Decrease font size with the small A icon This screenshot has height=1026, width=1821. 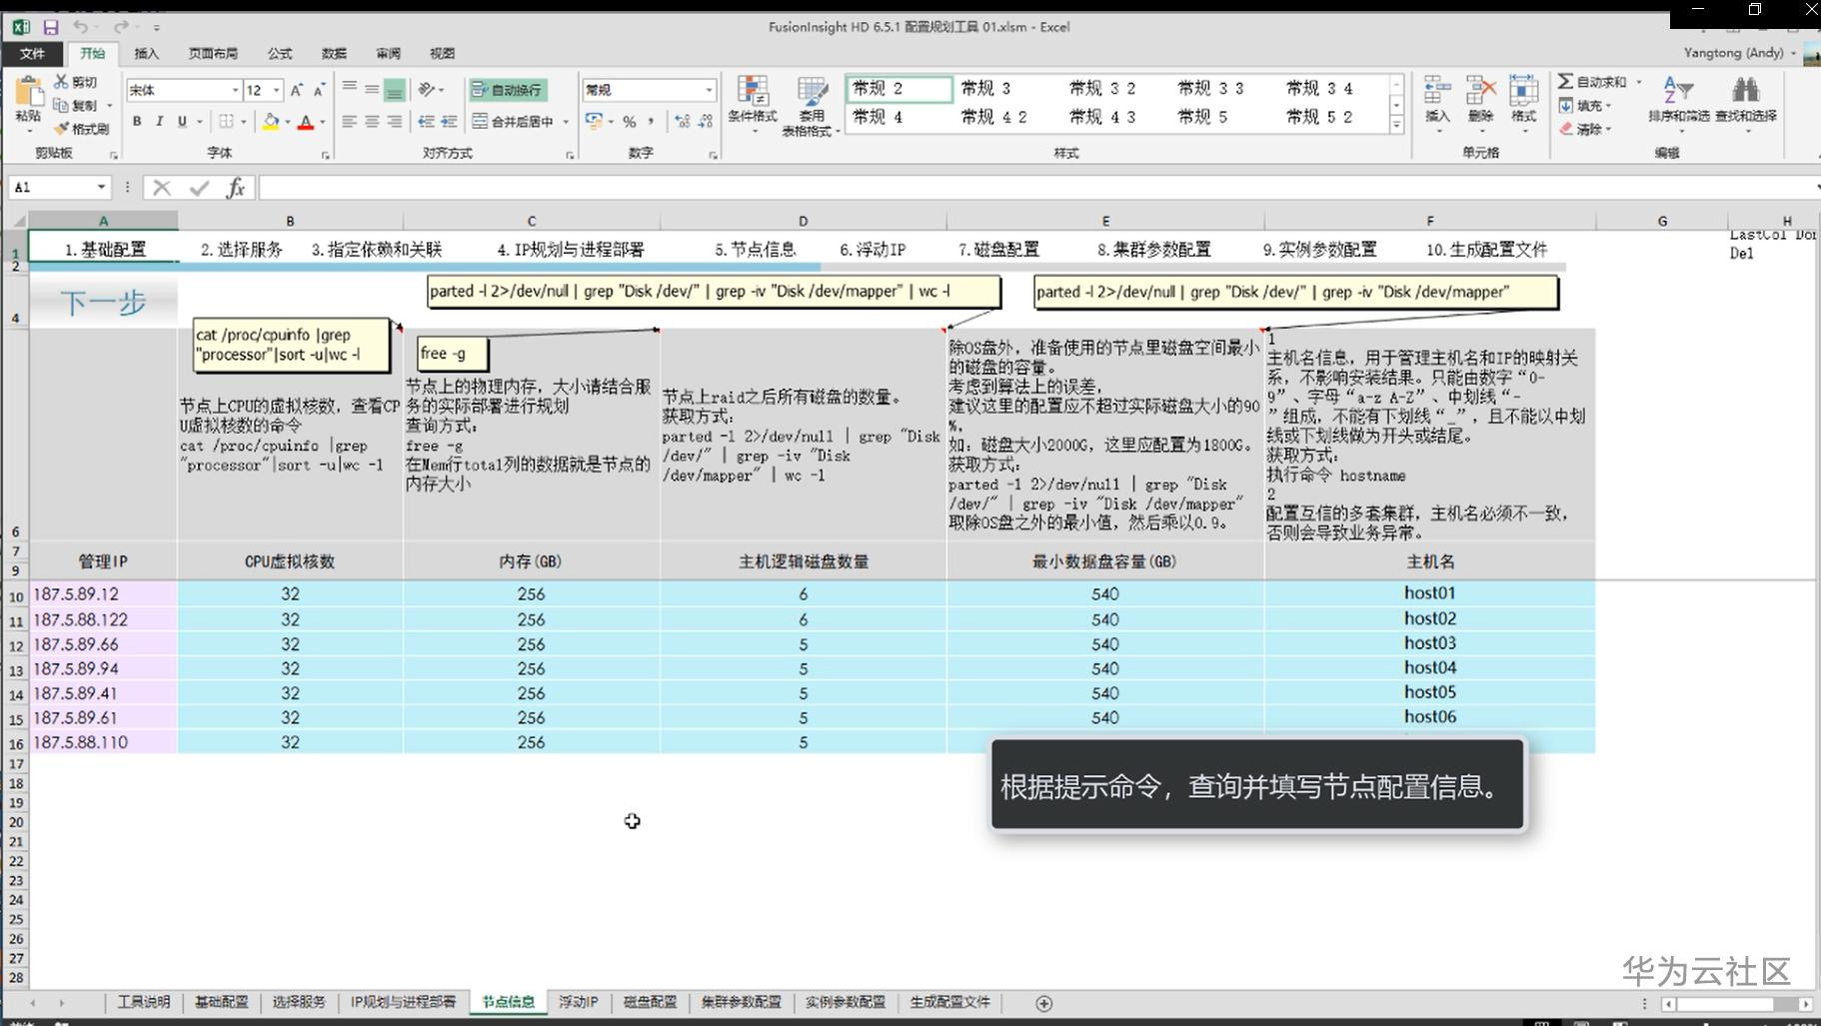click(319, 90)
